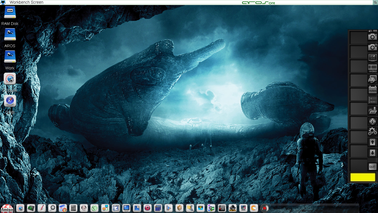Open the Amiga start menu button
The image size is (378, 213).
[7, 208]
